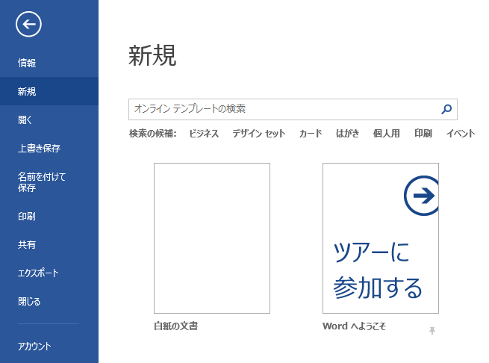This screenshot has height=363, width=489.
Task: Go to 共有 in the sidebar
Action: (27, 245)
